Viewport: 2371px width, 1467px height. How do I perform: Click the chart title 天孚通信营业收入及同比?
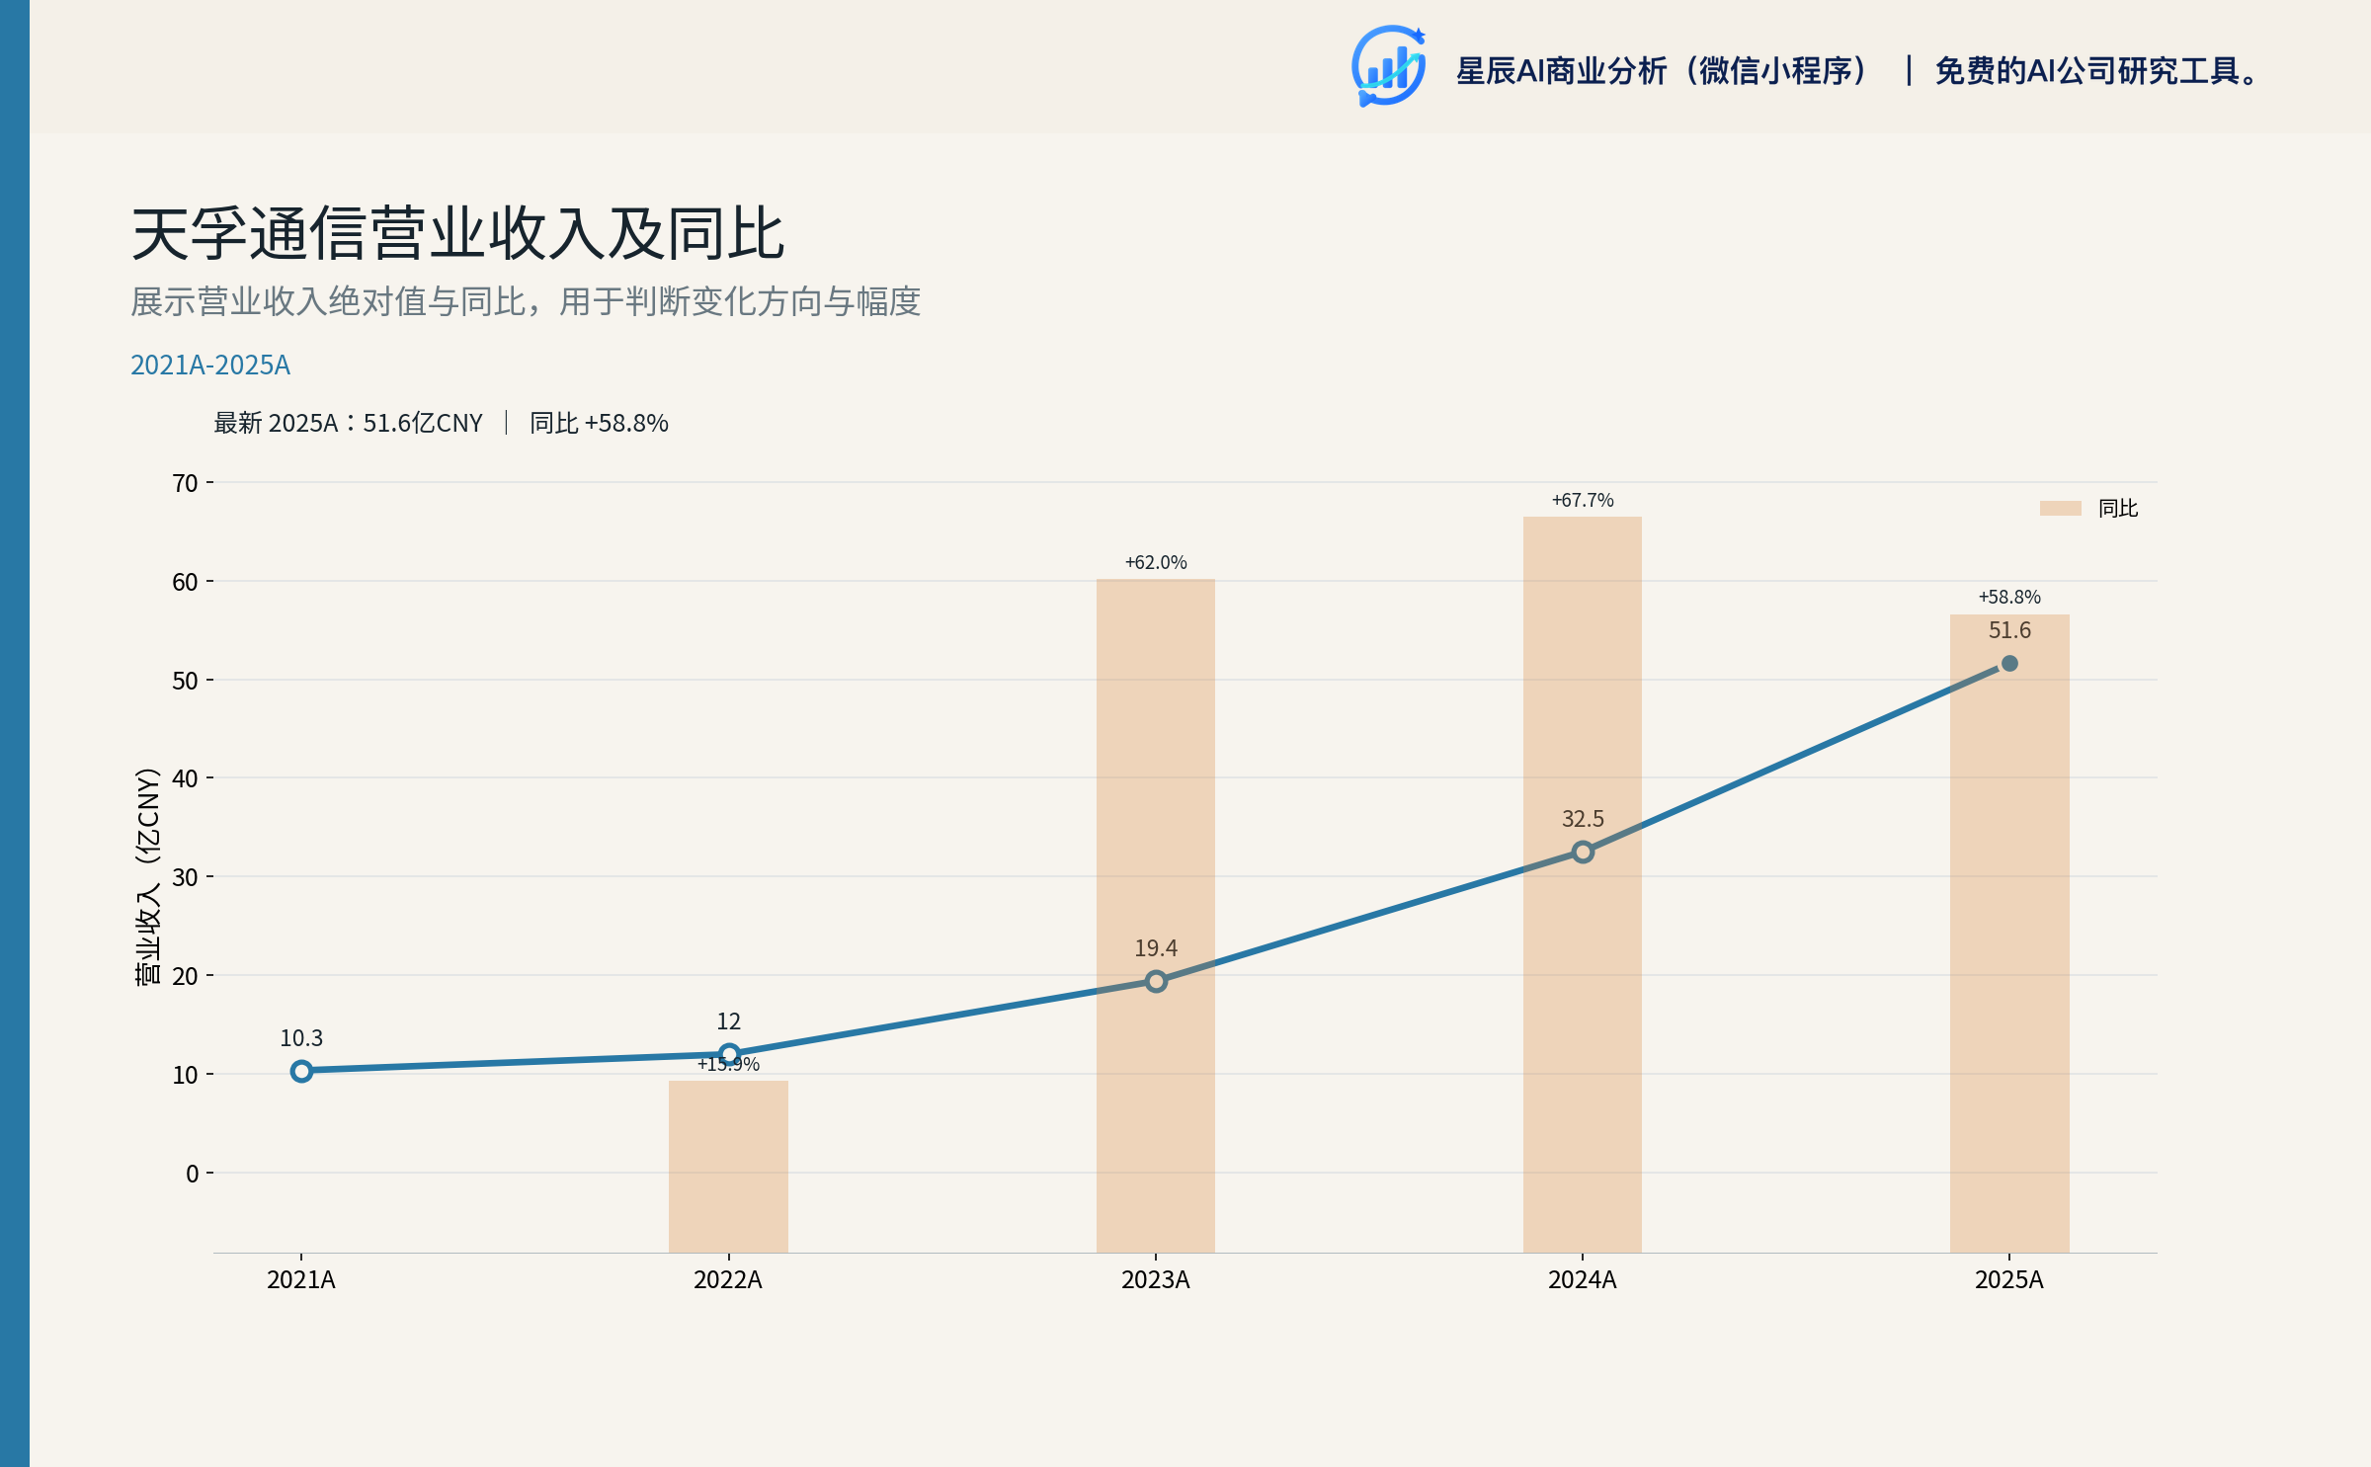(457, 234)
